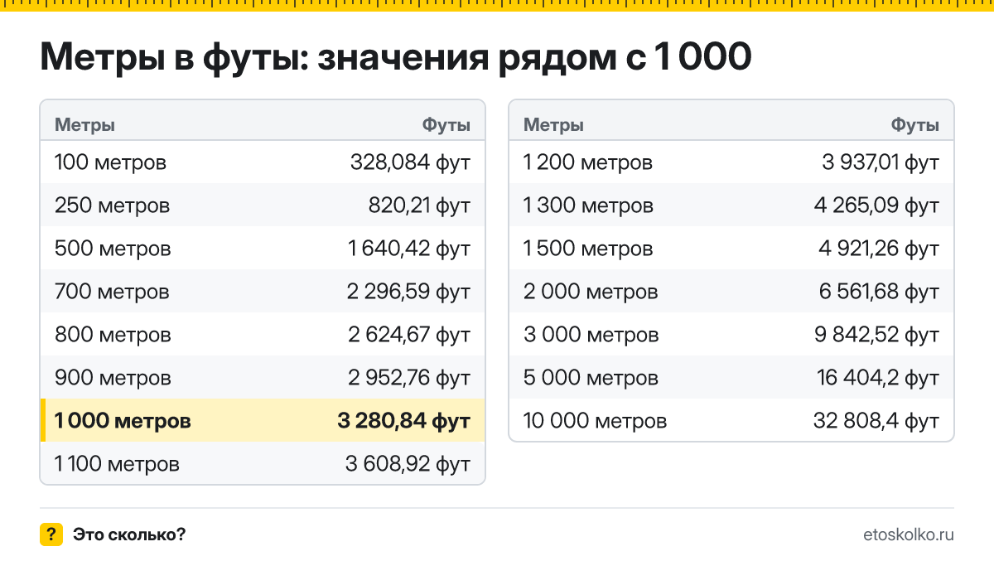Select the '1 640,42 фут' value
The width and height of the screenshot is (994, 561).
[410, 249]
